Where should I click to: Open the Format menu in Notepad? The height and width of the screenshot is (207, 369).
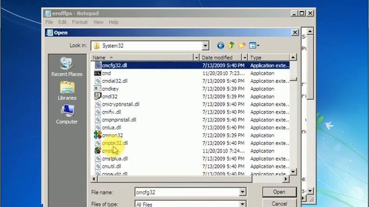[80, 22]
